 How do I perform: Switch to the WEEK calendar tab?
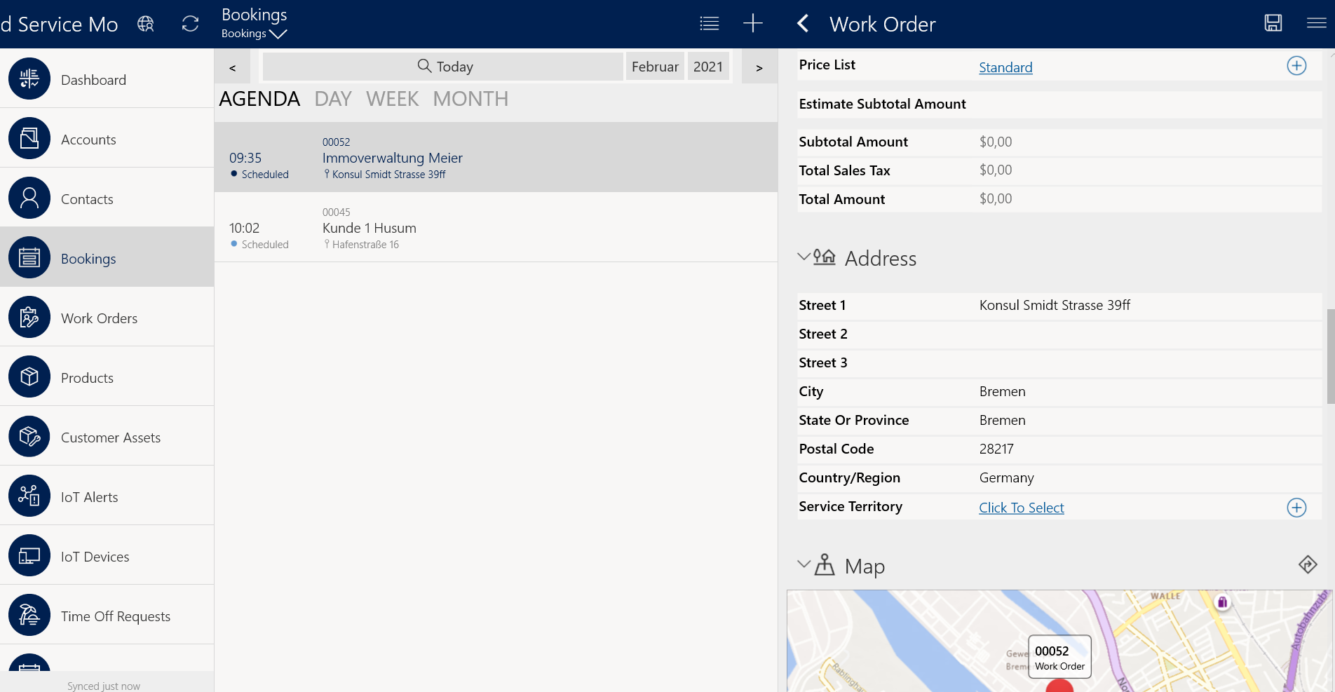pos(392,99)
